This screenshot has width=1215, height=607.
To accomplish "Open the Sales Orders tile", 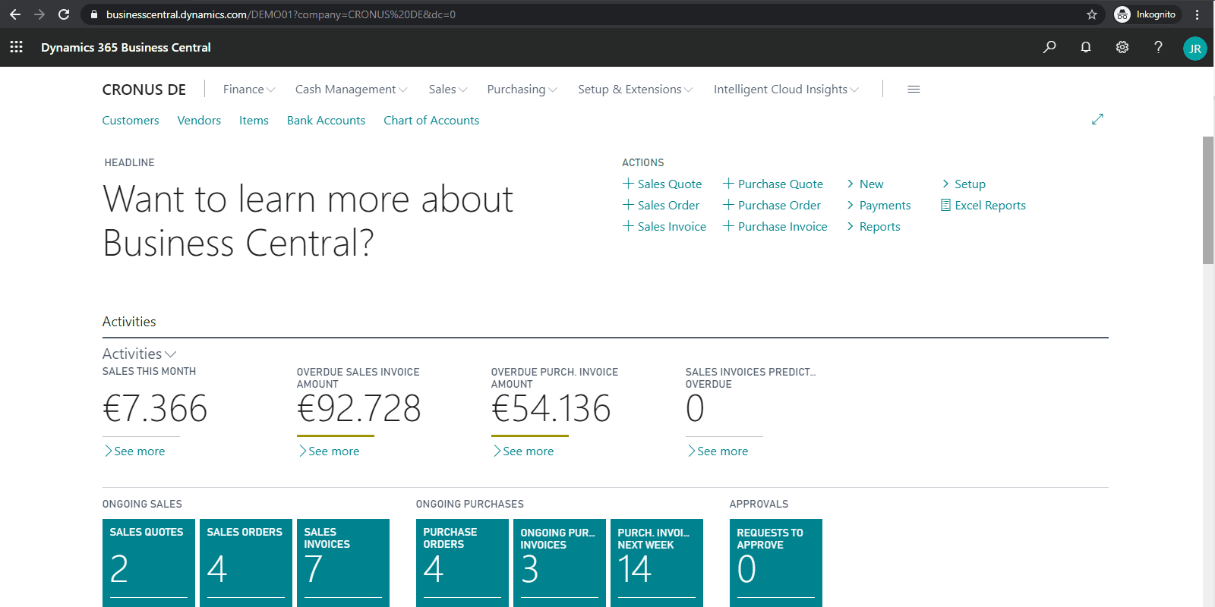I will coord(246,563).
